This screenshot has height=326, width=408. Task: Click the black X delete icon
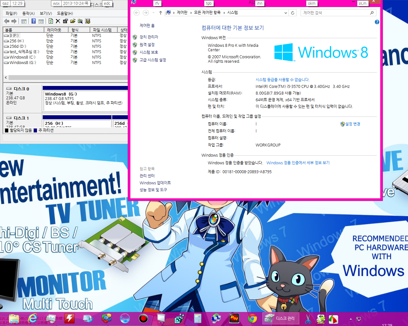[58, 21]
